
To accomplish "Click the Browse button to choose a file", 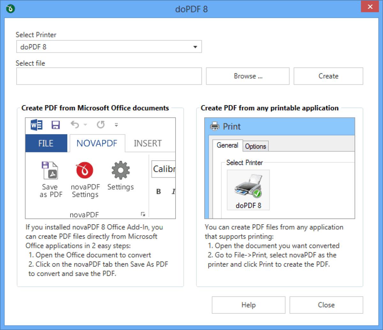I will 248,76.
